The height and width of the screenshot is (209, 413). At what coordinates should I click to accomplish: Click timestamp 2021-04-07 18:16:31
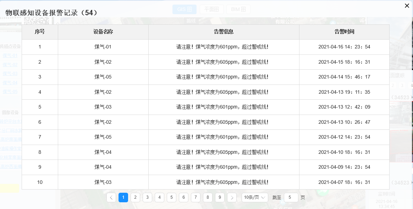[344, 182]
